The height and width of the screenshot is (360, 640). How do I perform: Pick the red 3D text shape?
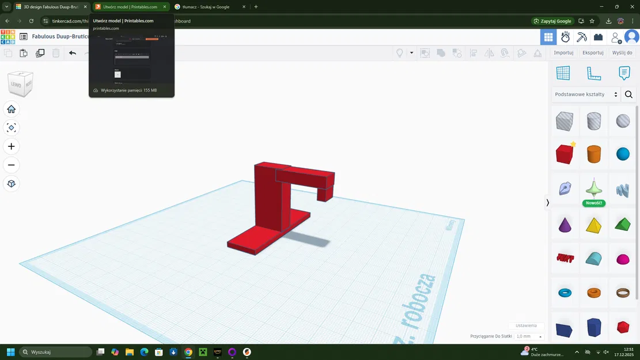tap(565, 259)
